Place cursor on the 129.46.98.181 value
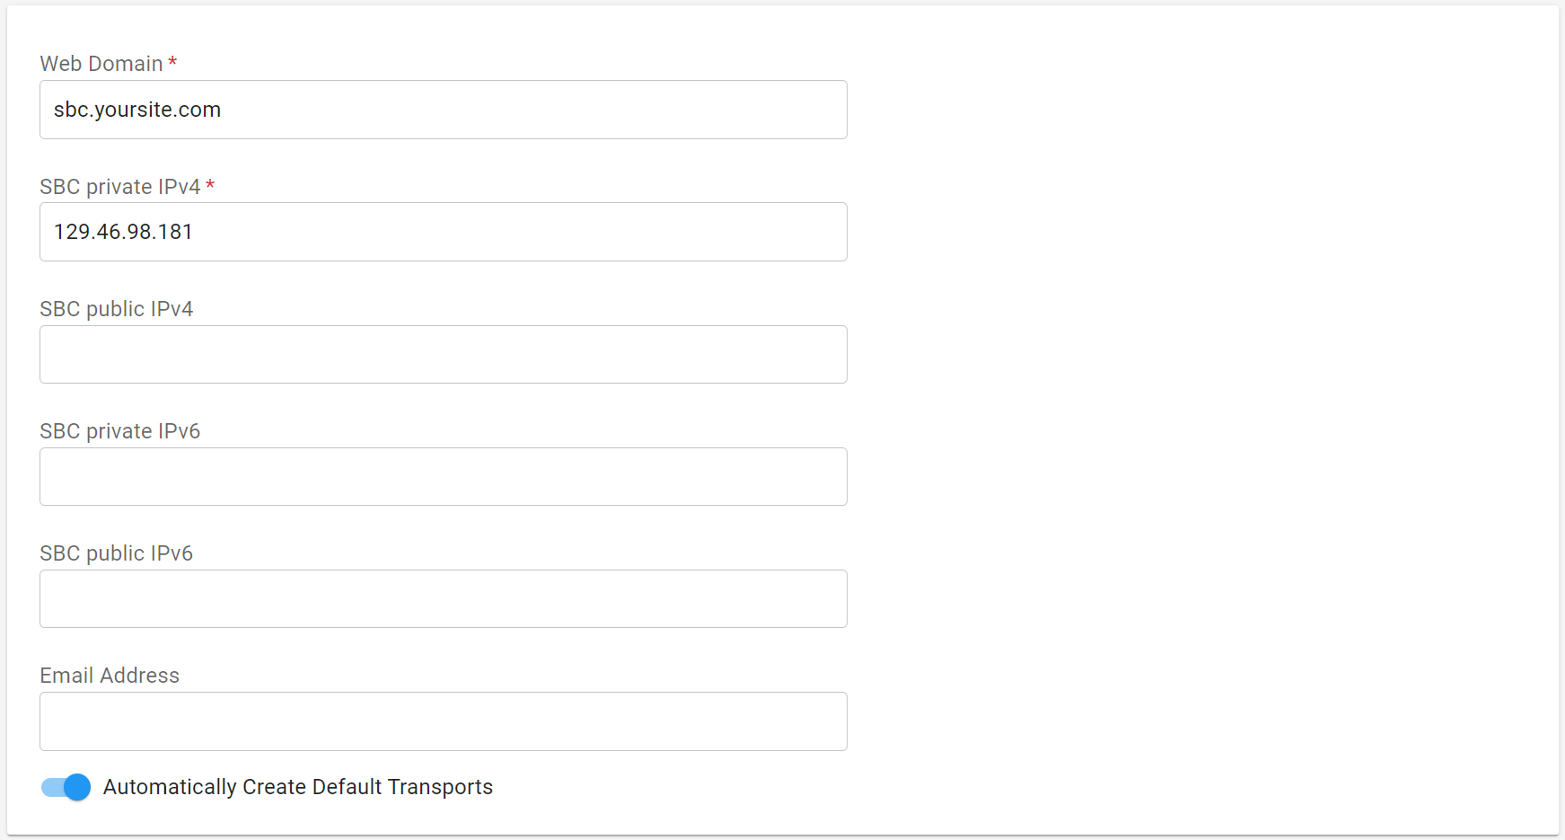The image size is (1565, 840). 123,232
